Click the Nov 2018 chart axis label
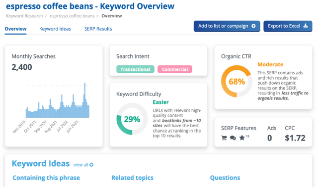 click(x=19, y=127)
